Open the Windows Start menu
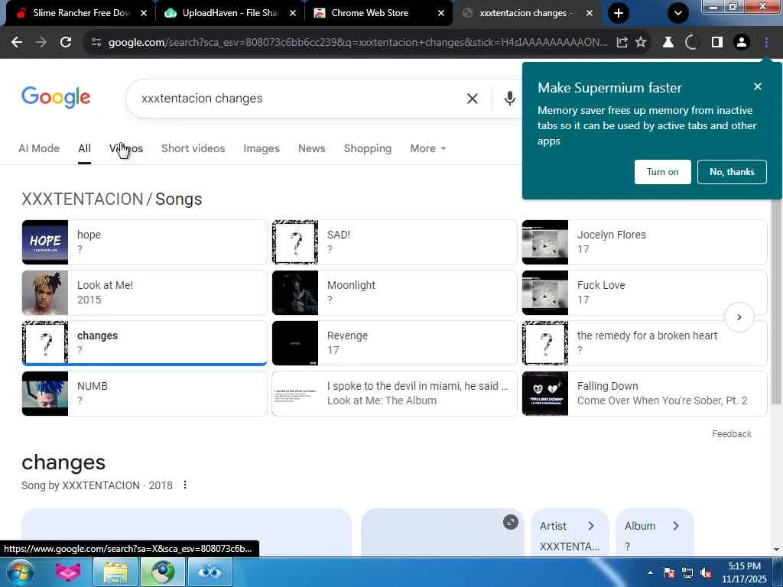 [x=21, y=572]
